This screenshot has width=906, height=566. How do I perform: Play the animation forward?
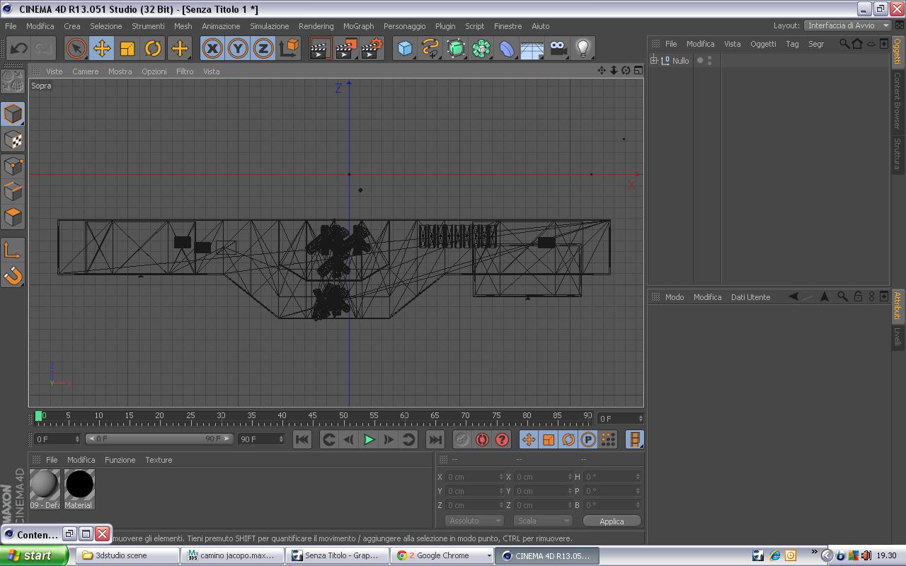click(x=369, y=439)
